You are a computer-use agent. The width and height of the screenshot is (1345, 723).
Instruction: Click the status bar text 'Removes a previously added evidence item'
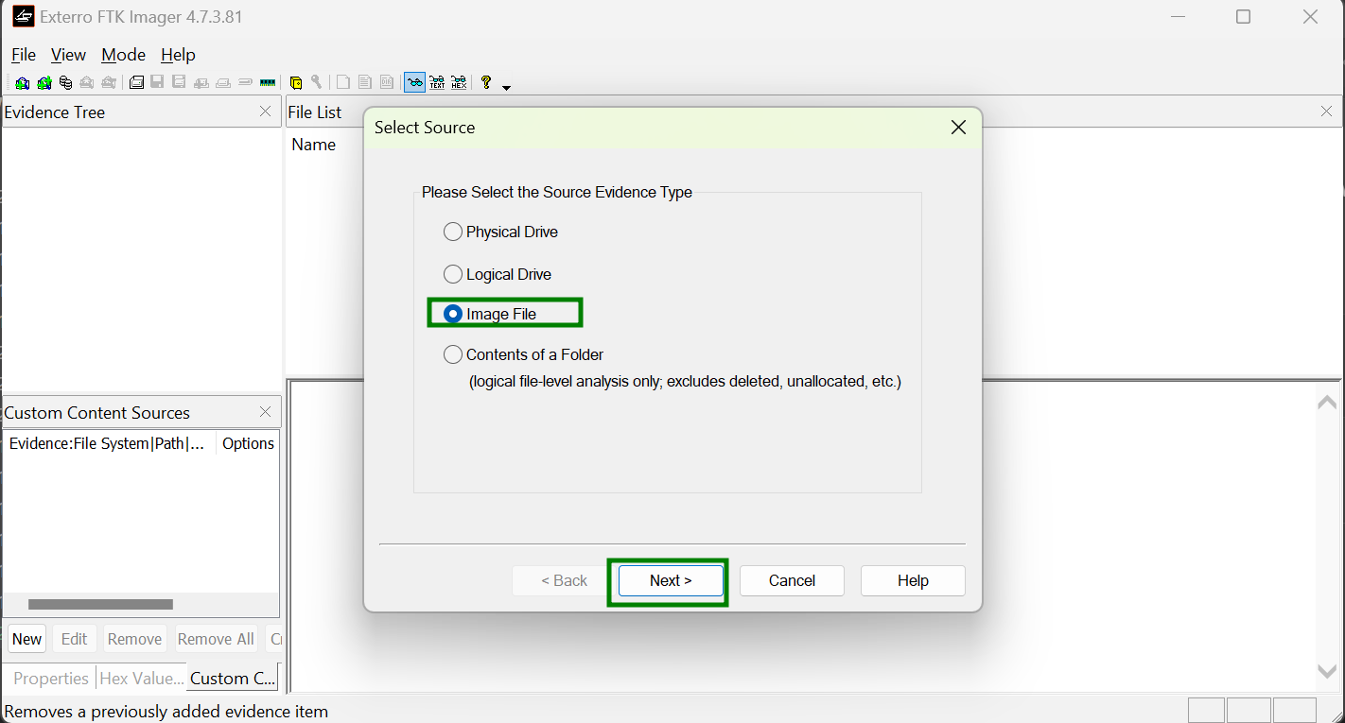pyautogui.click(x=166, y=712)
